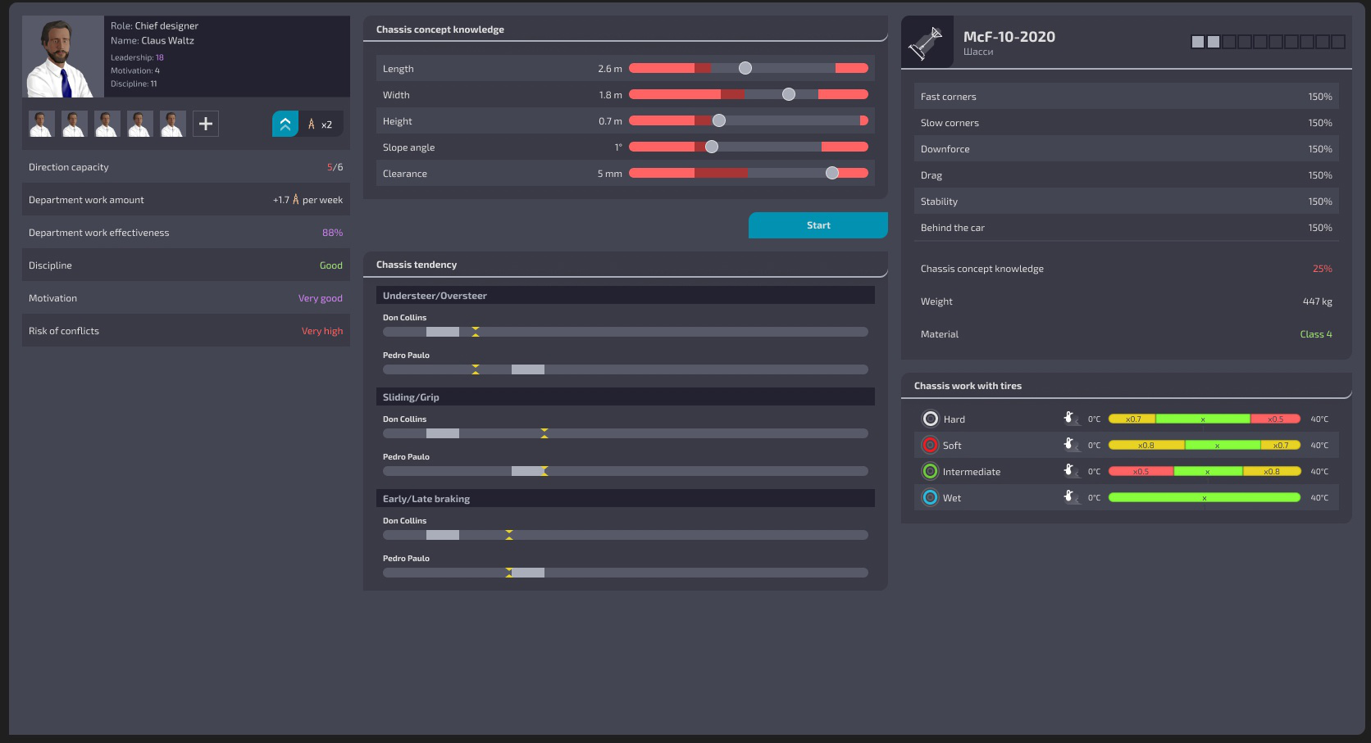The width and height of the screenshot is (1371, 743).
Task: Click the thermometer icon in Wet row
Action: [x=1070, y=496]
